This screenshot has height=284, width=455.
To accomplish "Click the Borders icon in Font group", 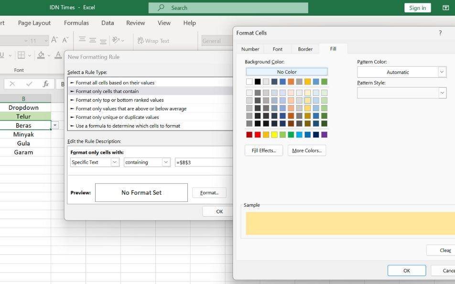I will pos(21,55).
